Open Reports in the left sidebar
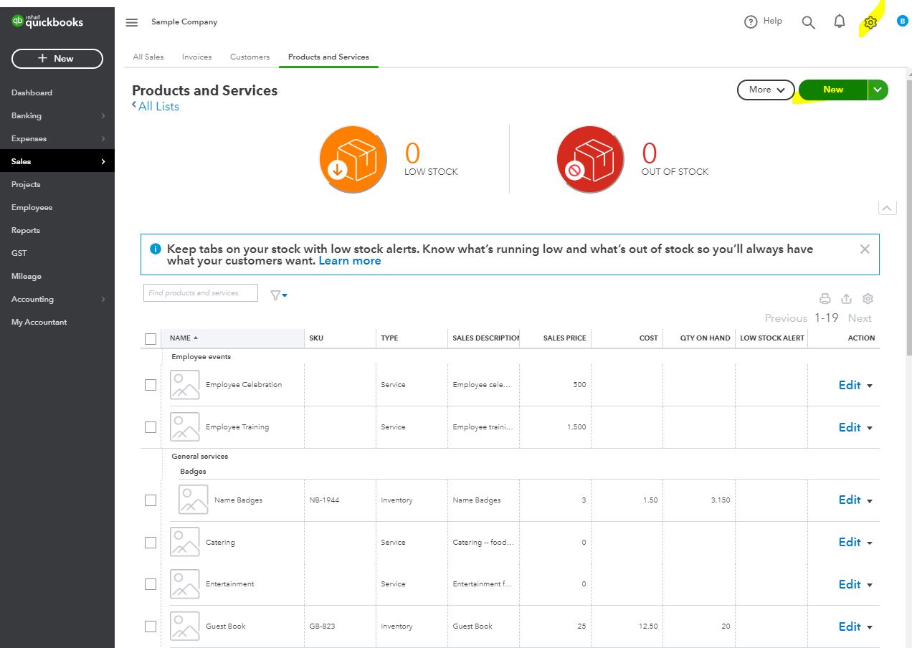This screenshot has width=912, height=648. pyautogui.click(x=26, y=230)
